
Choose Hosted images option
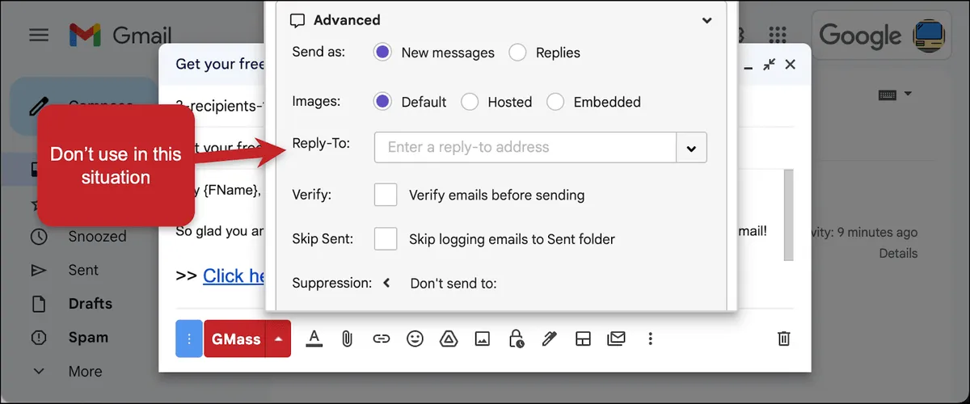[470, 102]
